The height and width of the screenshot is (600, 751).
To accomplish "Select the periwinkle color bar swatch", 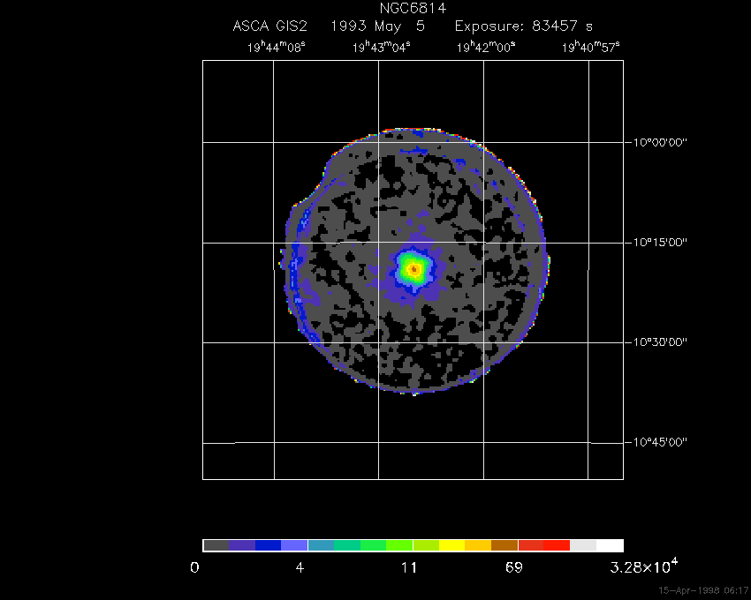I will click(294, 545).
